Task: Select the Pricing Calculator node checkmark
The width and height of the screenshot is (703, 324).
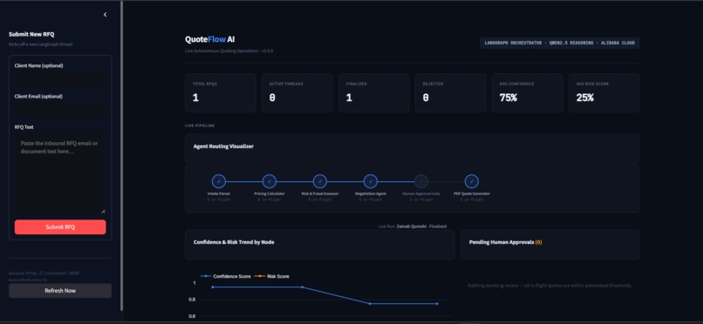Action: click(269, 181)
